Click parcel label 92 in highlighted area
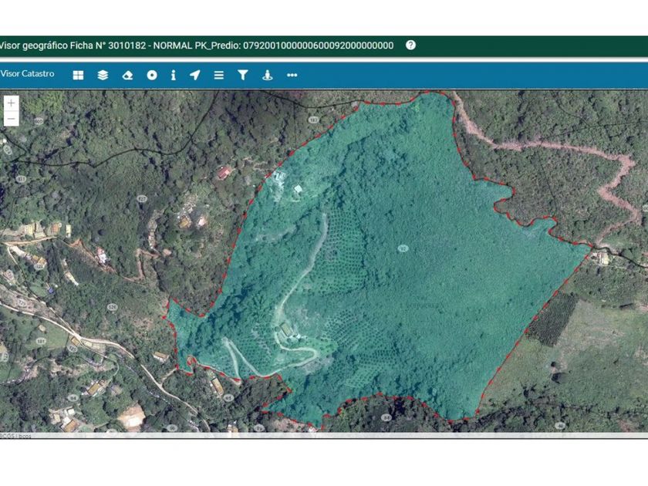Viewport: 648px width, 486px height. click(x=403, y=248)
